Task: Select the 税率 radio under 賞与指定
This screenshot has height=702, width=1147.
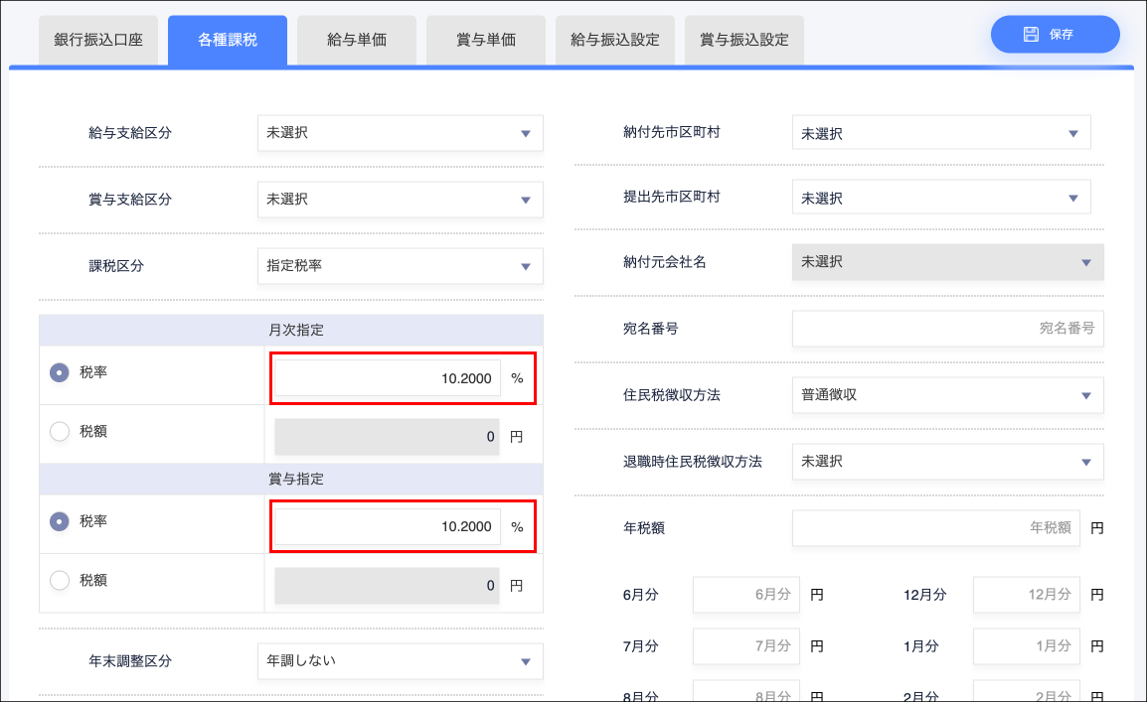Action: [x=60, y=521]
